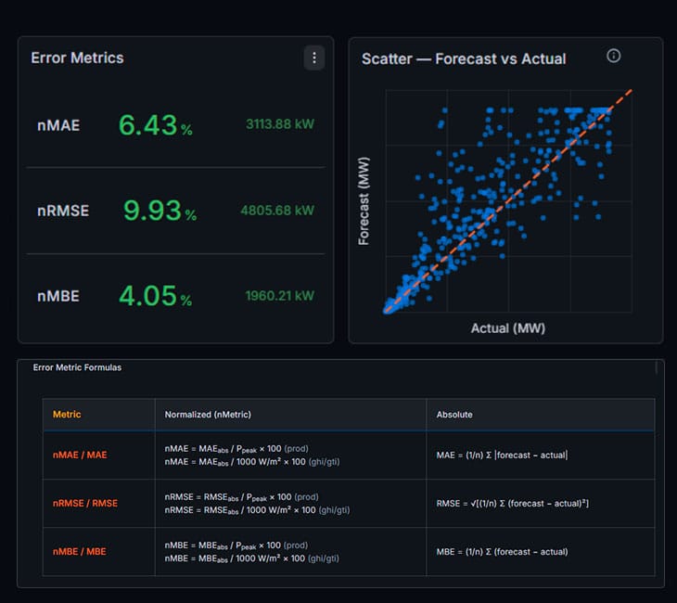This screenshot has width=677, height=603.
Task: Select the nMBE 4.05% value
Action: click(x=156, y=296)
